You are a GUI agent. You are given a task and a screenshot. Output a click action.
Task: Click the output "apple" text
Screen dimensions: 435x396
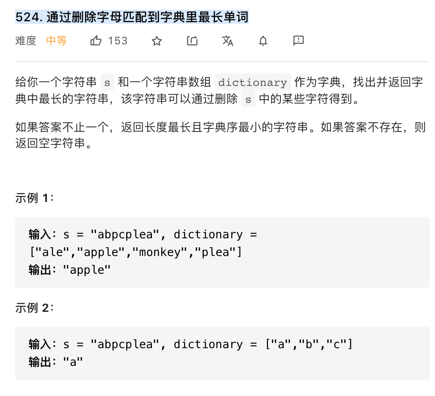pyautogui.click(x=87, y=270)
